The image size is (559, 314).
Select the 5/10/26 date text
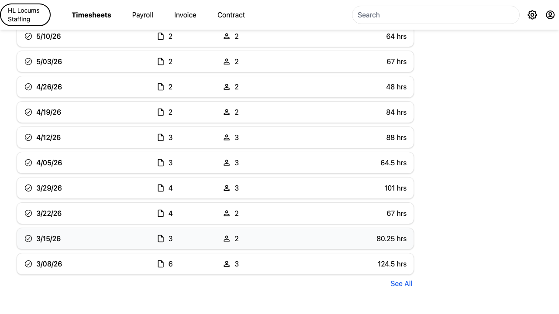(49, 36)
